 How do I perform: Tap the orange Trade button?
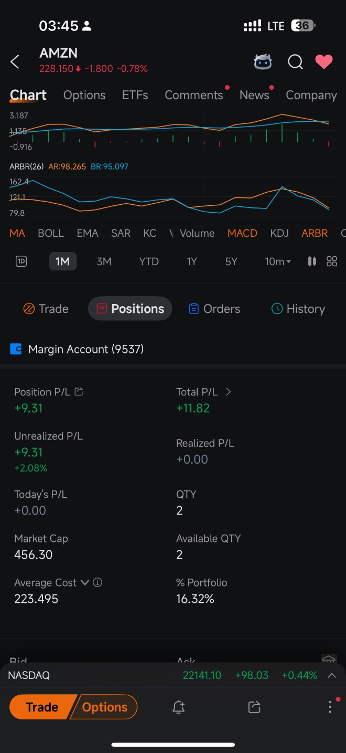(x=41, y=707)
